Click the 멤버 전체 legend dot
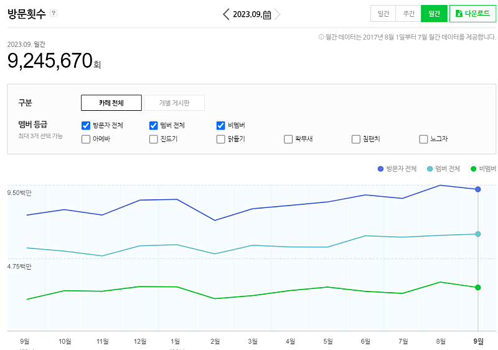 [x=430, y=169]
